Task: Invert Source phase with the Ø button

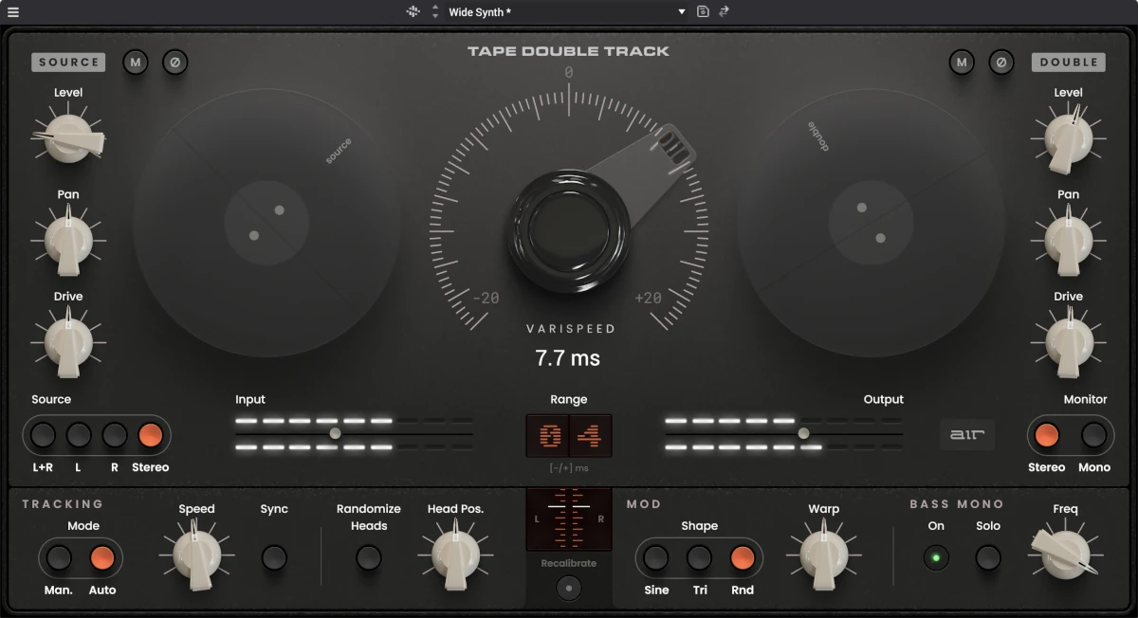Action: (176, 63)
